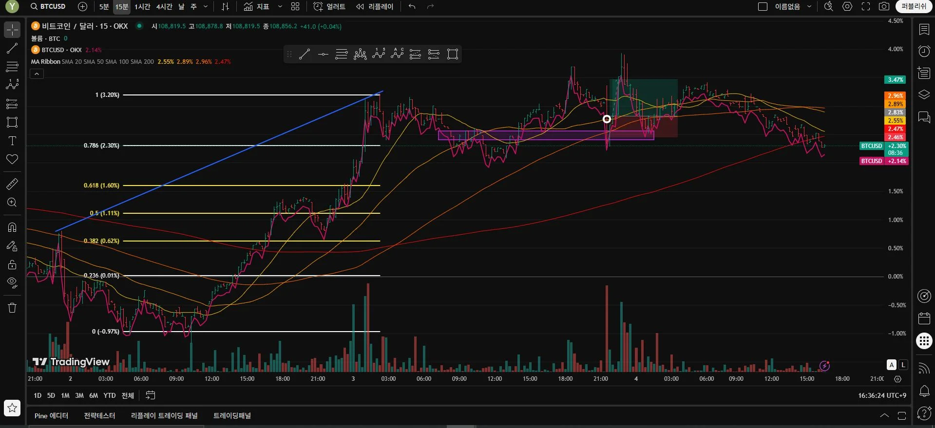Open time axis settings gear
This screenshot has height=428, width=935.
[898, 379]
